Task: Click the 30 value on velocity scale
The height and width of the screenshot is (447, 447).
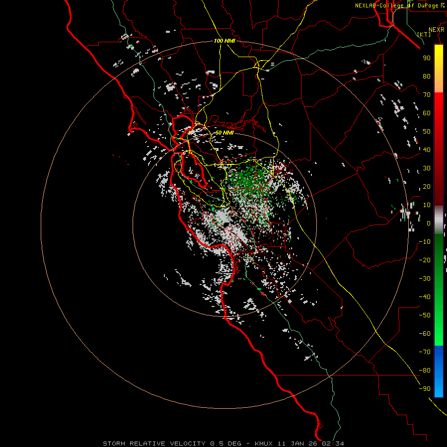Action: (x=427, y=168)
